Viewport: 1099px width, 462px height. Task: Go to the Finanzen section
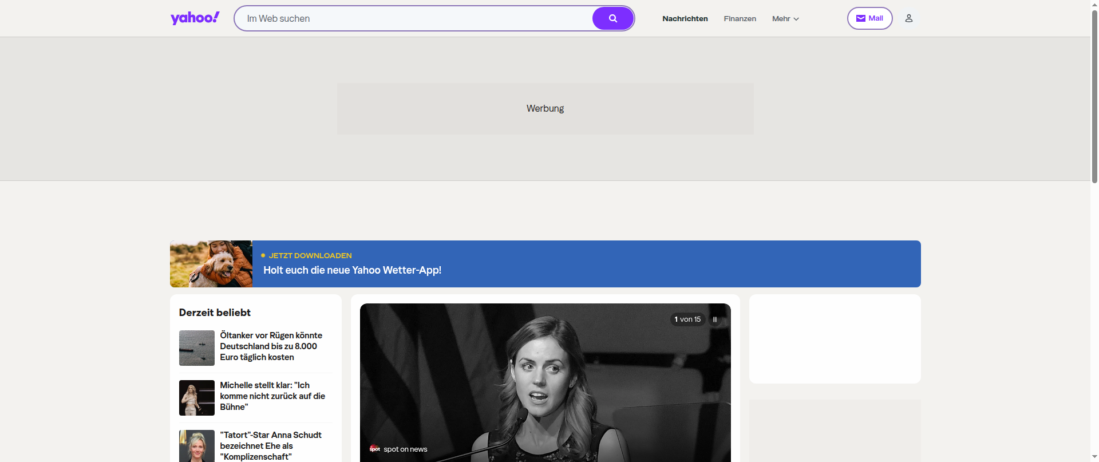(x=740, y=19)
